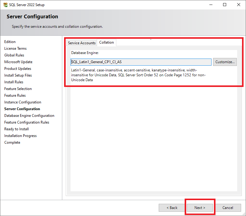Click the Database Engine collation text field

coord(141,62)
